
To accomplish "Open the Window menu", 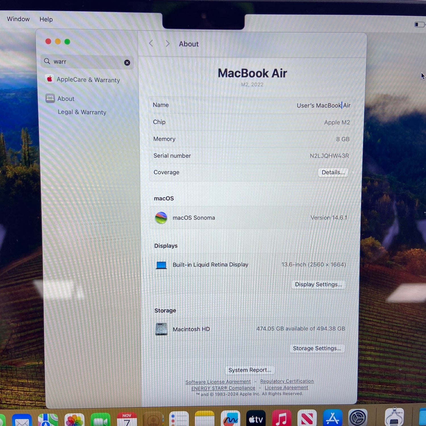I will click(x=18, y=19).
